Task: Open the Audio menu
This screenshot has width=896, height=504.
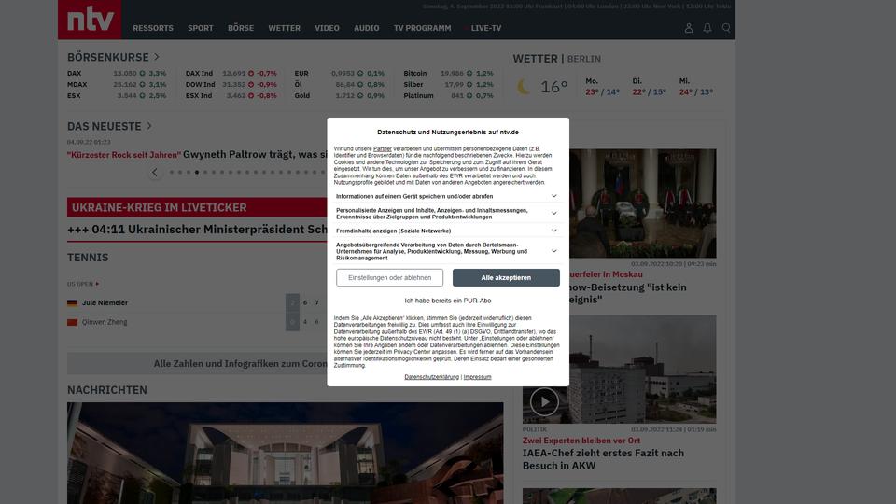Action: (366, 28)
